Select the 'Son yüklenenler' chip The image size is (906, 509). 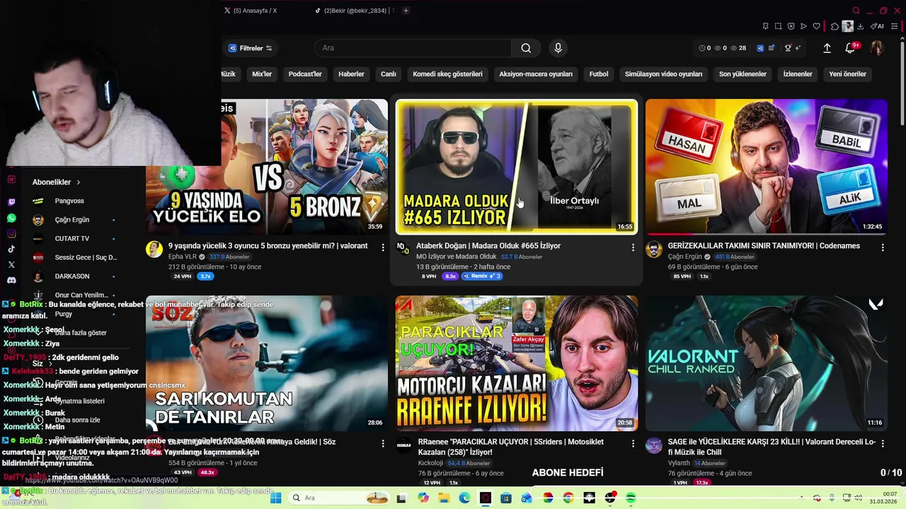pos(742,74)
